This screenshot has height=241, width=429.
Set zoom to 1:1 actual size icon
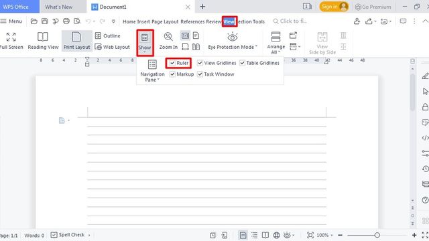185,35
